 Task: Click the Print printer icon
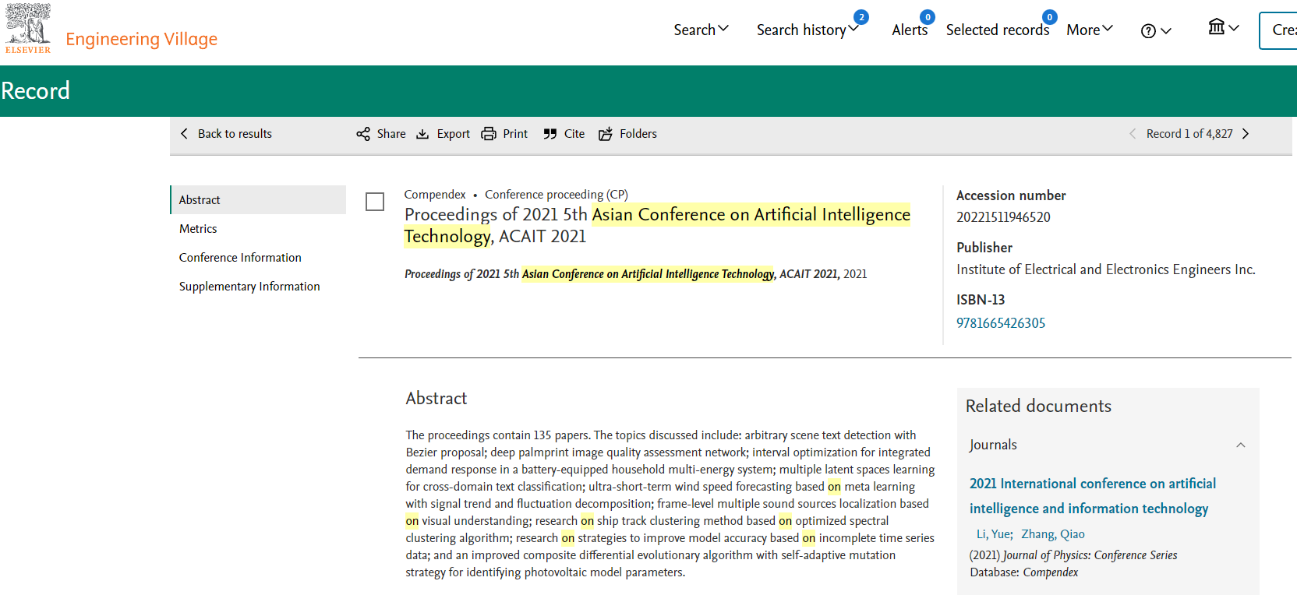click(489, 134)
